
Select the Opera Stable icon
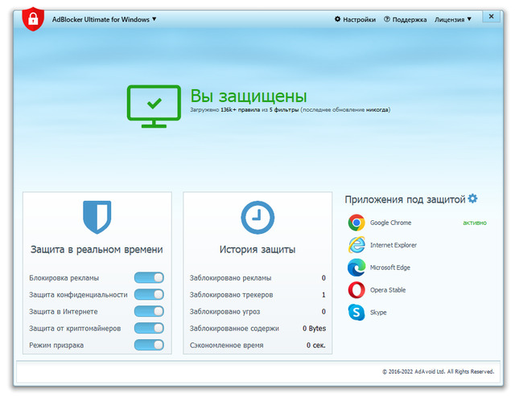coord(356,290)
